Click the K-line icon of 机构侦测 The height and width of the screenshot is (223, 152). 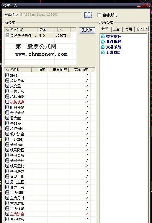pos(7,102)
